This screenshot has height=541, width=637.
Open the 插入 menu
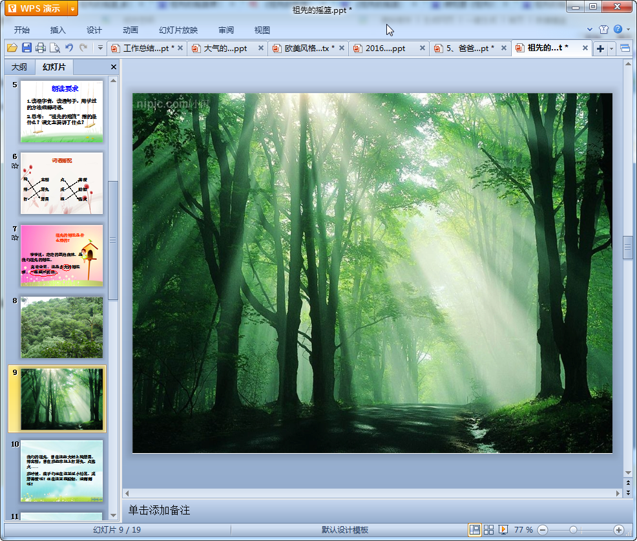pyautogui.click(x=57, y=30)
